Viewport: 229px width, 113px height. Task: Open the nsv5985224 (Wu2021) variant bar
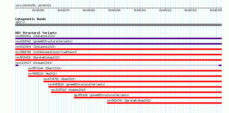click(x=125, y=76)
